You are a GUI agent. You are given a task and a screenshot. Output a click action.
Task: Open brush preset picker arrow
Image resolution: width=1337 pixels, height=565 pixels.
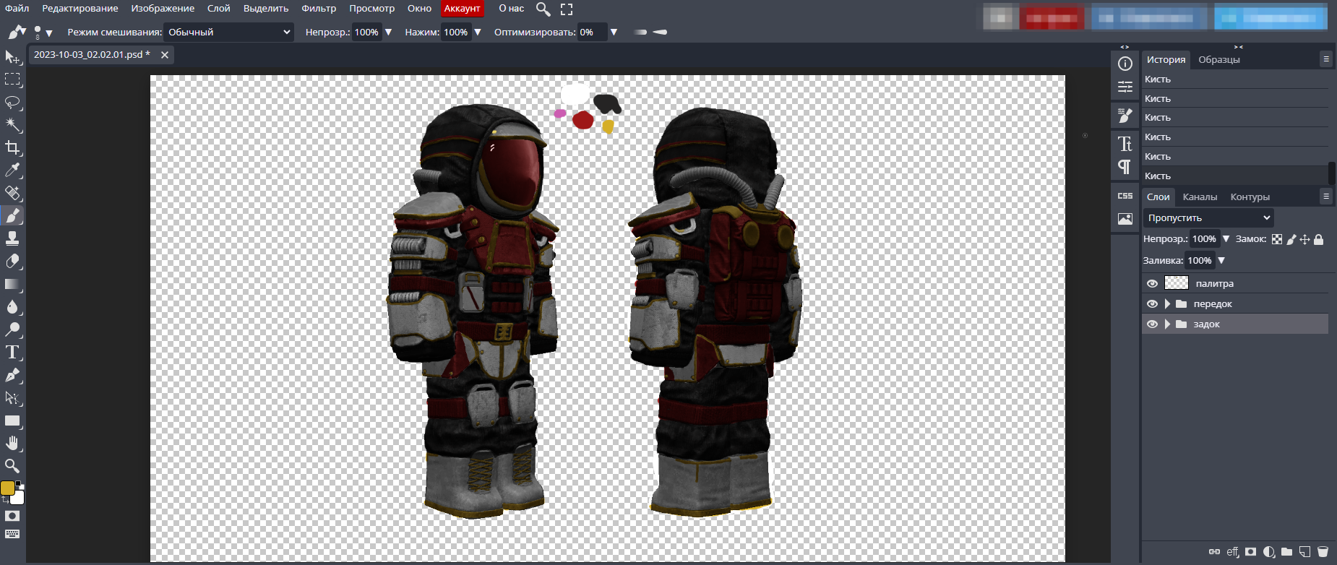(49, 33)
